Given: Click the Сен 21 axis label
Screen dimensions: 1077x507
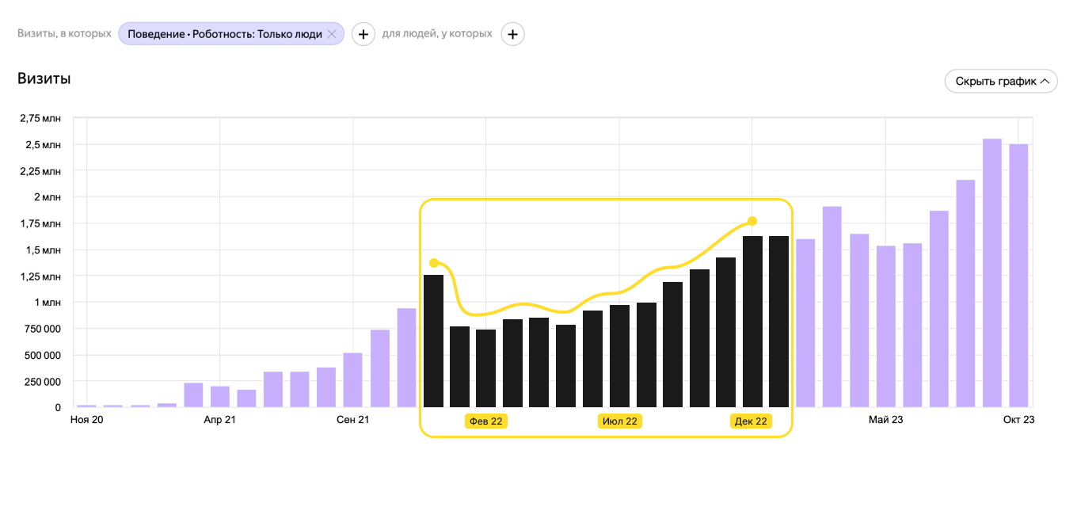Looking at the screenshot, I should [352, 420].
